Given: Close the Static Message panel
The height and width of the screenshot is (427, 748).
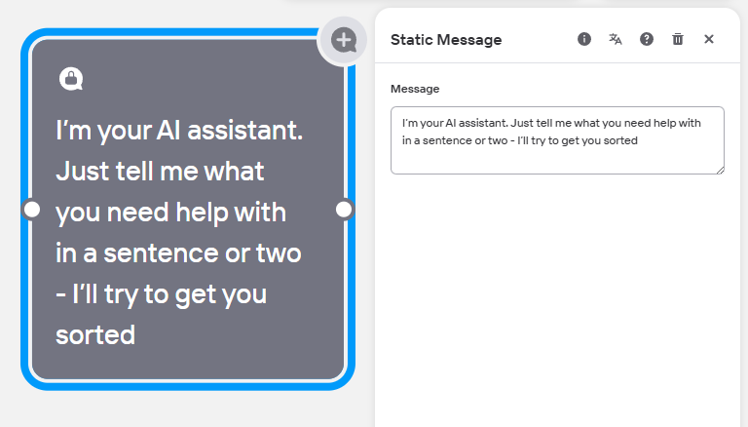Looking at the screenshot, I should click(x=709, y=39).
